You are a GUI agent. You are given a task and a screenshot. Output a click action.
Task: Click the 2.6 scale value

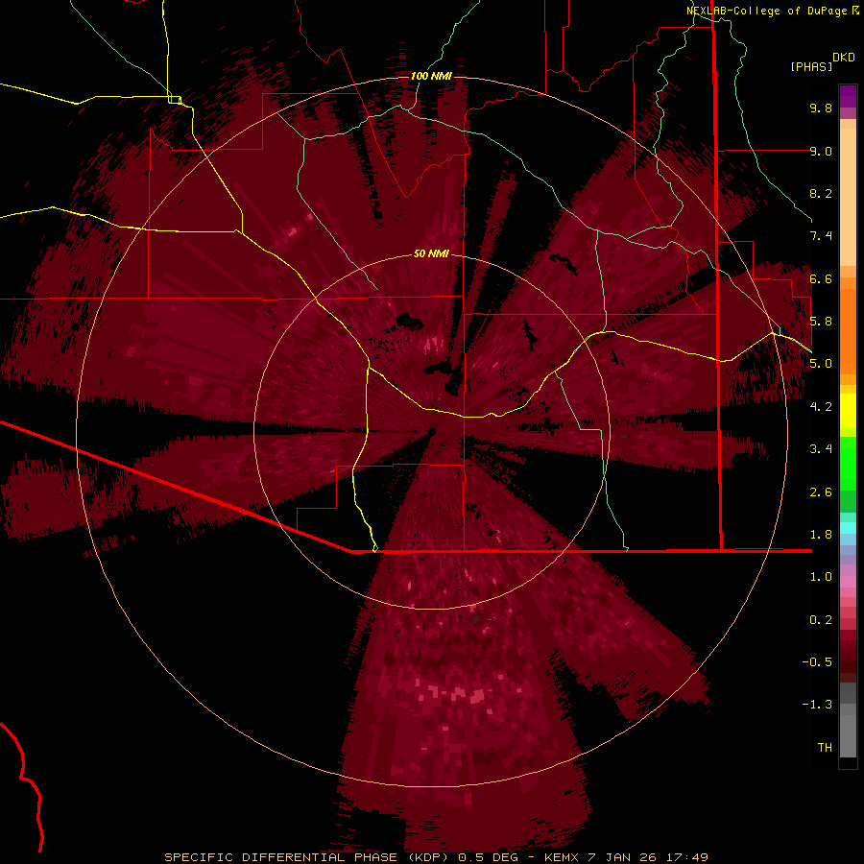point(821,492)
